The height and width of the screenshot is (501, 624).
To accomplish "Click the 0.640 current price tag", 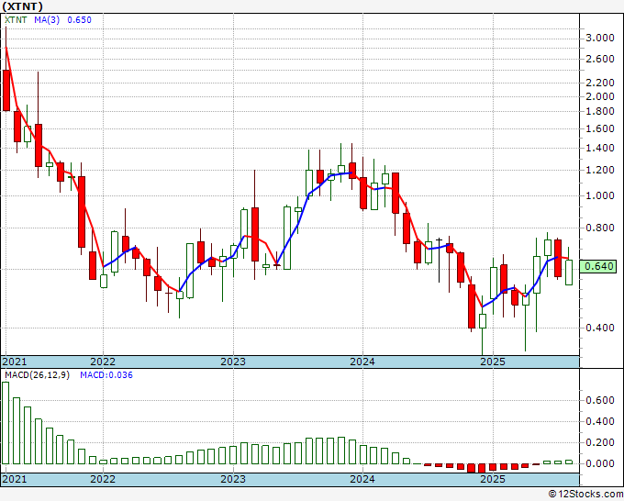I will (597, 266).
